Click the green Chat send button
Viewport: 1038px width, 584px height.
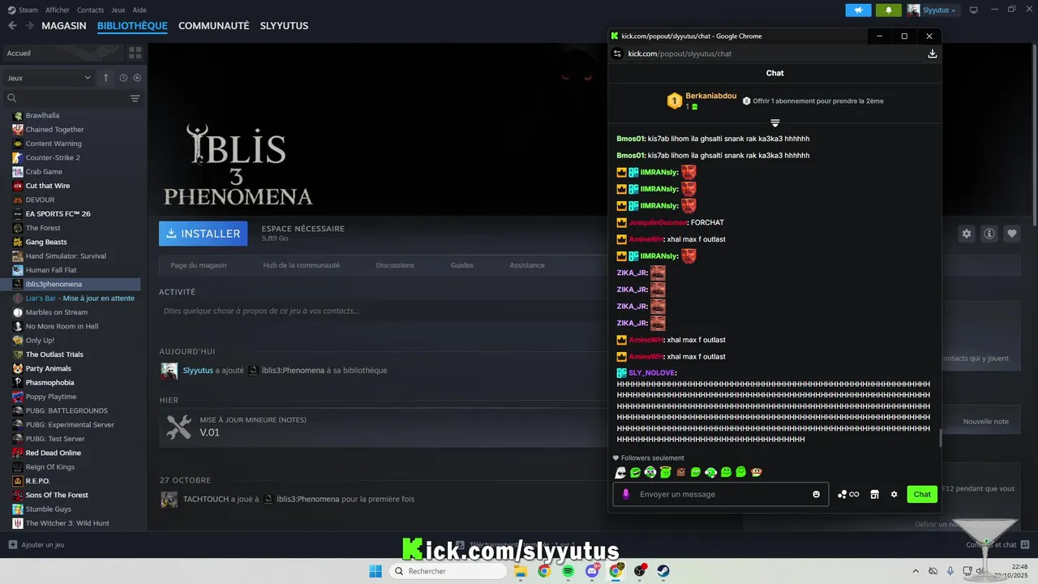pyautogui.click(x=922, y=494)
